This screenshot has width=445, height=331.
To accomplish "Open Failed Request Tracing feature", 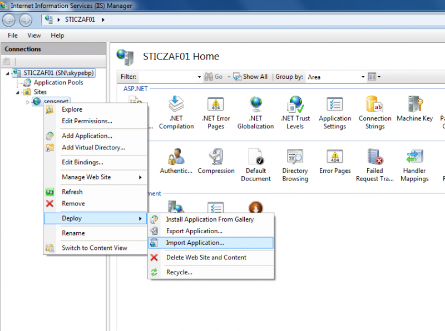I will (x=375, y=165).
